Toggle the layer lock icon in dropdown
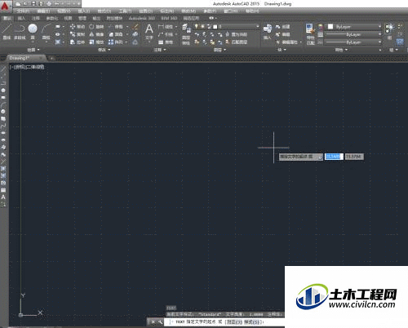The height and width of the screenshot is (328, 408). (209, 26)
